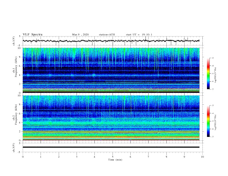This screenshot has width=228, height=176.
Task: Select the date text "Mar.9 , 2020"
Action: (x=80, y=35)
